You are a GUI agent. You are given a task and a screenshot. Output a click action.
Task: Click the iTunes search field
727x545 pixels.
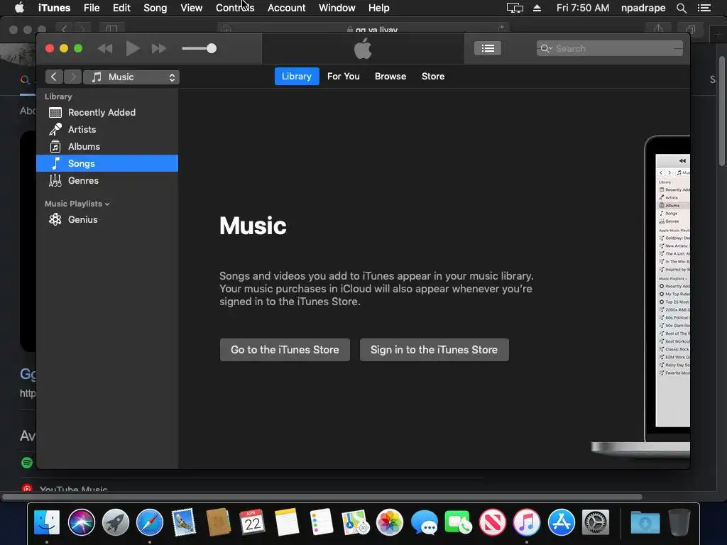609,48
